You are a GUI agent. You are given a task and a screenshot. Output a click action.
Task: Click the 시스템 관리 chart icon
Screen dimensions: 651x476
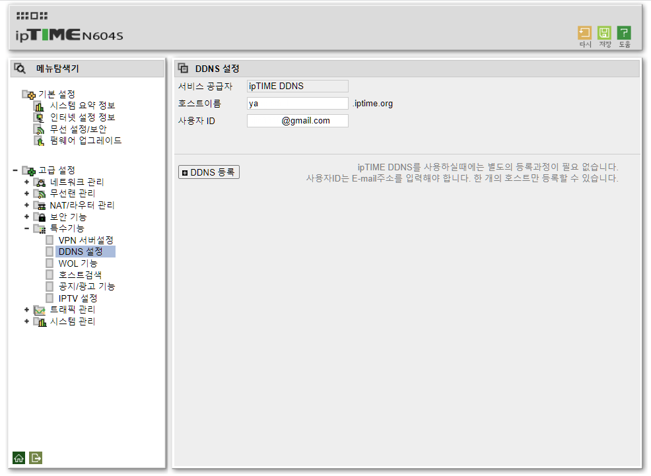(40, 322)
